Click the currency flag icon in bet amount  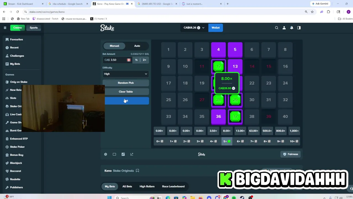pyautogui.click(x=129, y=60)
